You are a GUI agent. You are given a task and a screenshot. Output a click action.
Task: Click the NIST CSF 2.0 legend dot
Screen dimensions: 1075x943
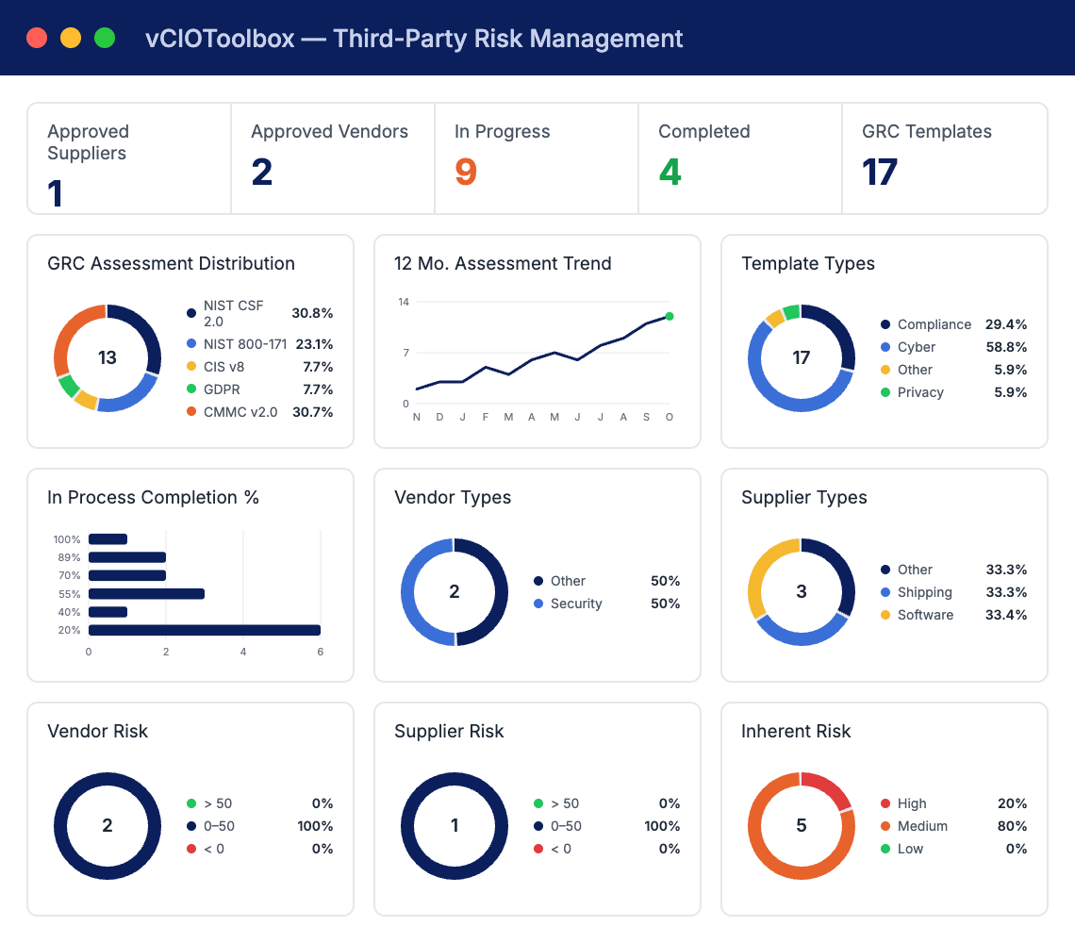click(191, 313)
